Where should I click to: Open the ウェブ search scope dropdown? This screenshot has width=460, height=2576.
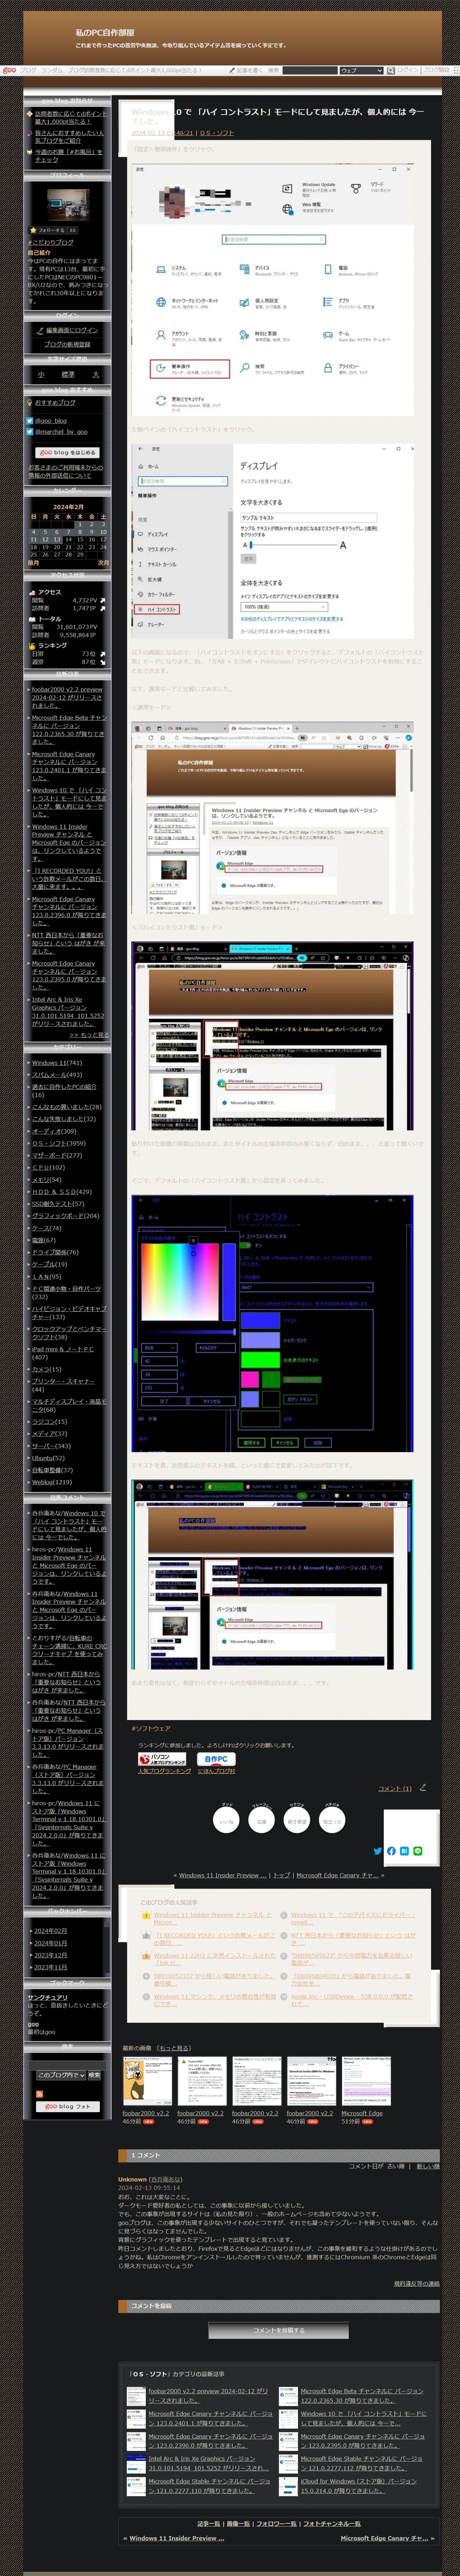pyautogui.click(x=361, y=71)
